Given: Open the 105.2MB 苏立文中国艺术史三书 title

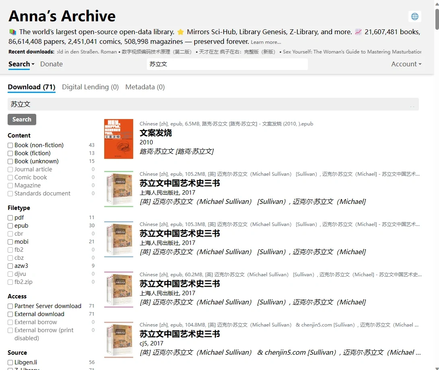Looking at the screenshot, I should tap(180, 183).
